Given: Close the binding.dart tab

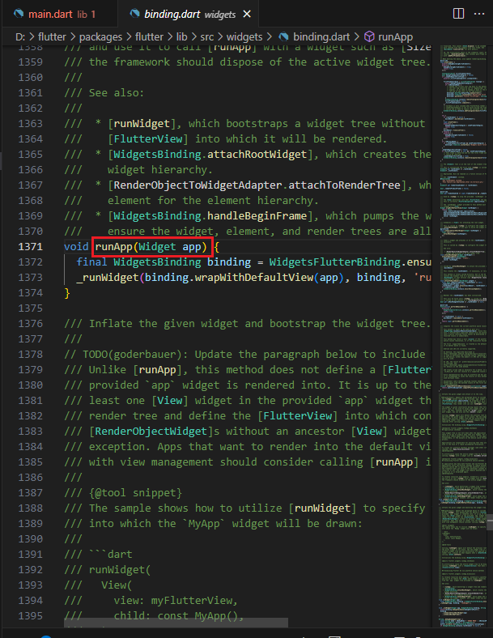Looking at the screenshot, I should click(x=247, y=15).
